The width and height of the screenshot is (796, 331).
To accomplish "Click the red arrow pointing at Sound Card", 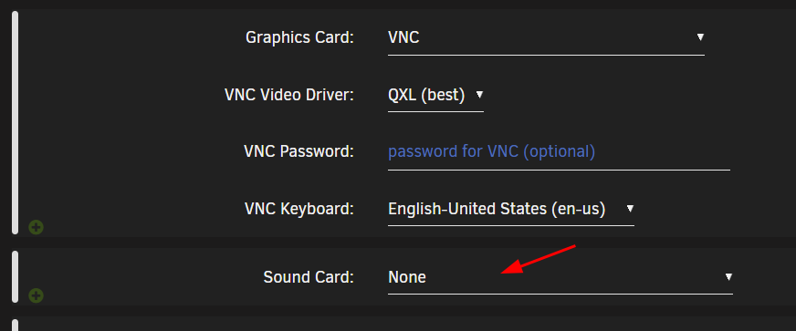I will point(538,260).
